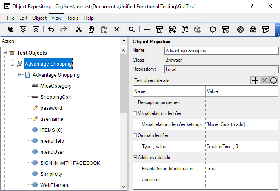Image resolution: width=280 pixels, height=191 pixels.
Task: Click the hexagon Define New Test Object icon
Action: (213, 29)
